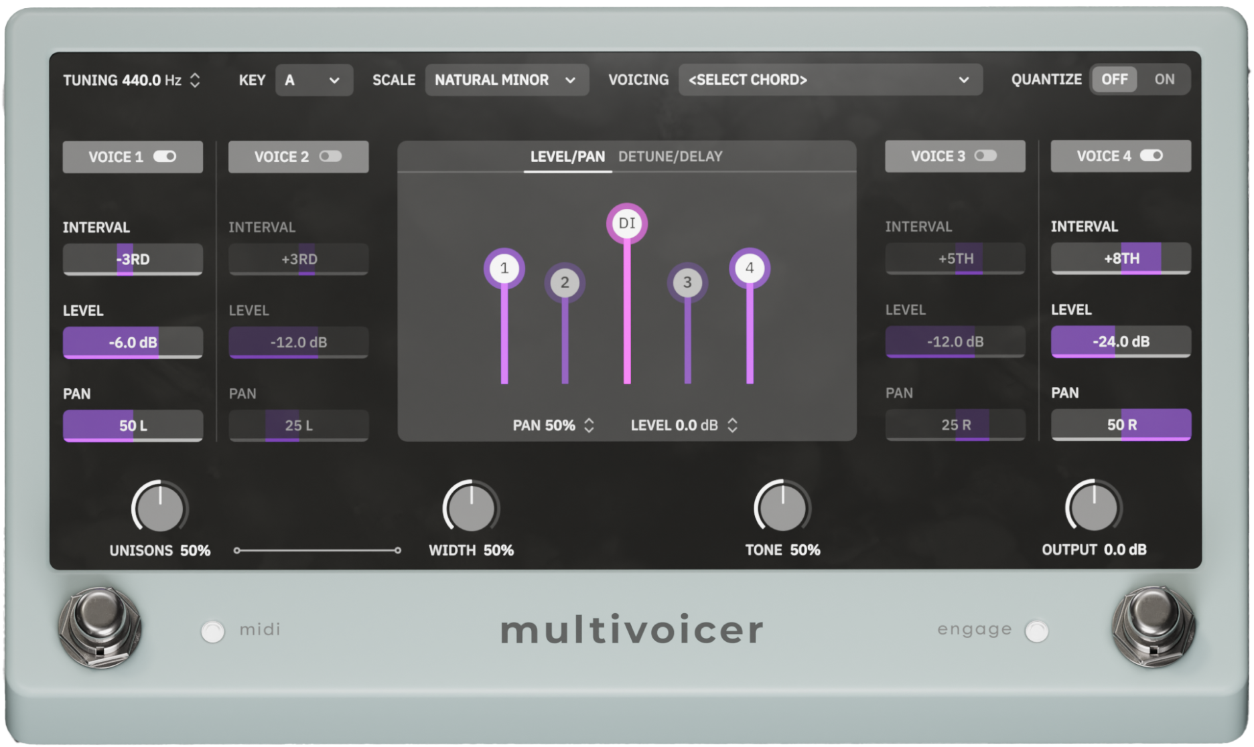Toggle Voice 1 on/off switch
Screen dimensions: 1254x747
pyautogui.click(x=165, y=157)
